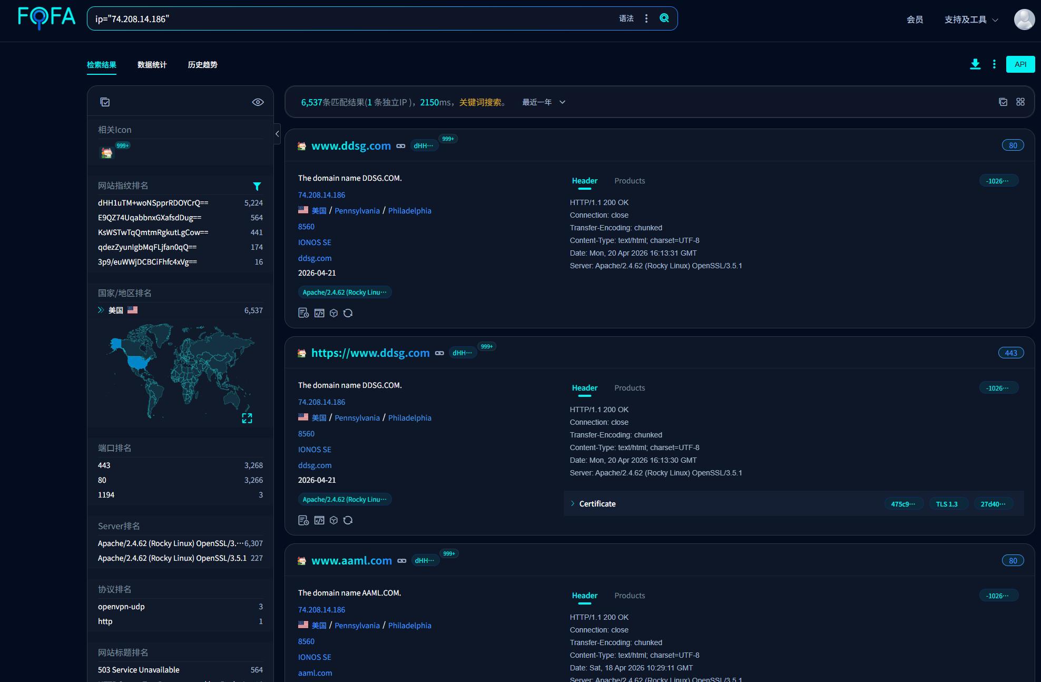Viewport: 1041px width, 682px height.
Task: Open the search bar three-dot options menu
Action: (646, 18)
